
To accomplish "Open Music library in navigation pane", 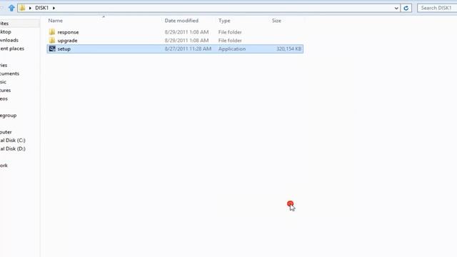I will 3,82.
